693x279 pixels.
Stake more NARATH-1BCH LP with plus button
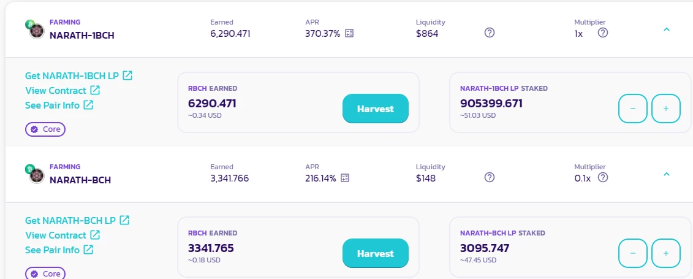(665, 109)
